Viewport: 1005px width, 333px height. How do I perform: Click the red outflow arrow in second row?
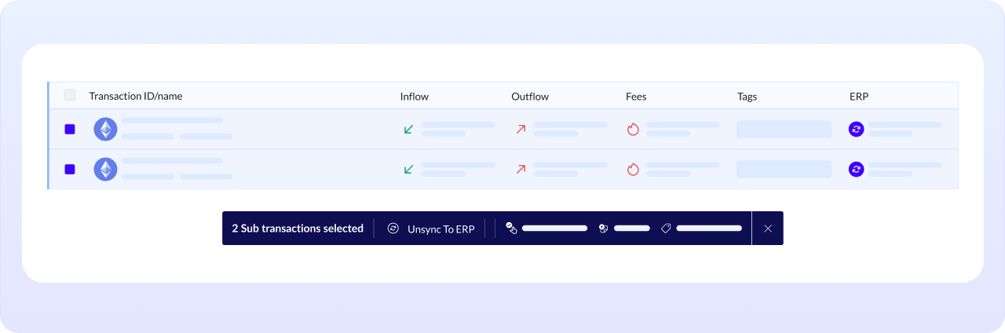click(521, 169)
